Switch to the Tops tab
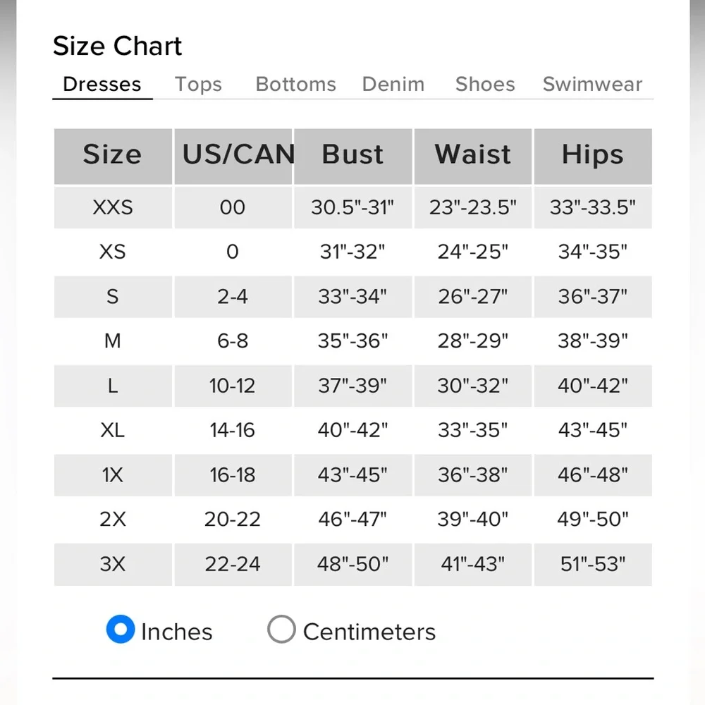705x705 pixels. pos(198,84)
